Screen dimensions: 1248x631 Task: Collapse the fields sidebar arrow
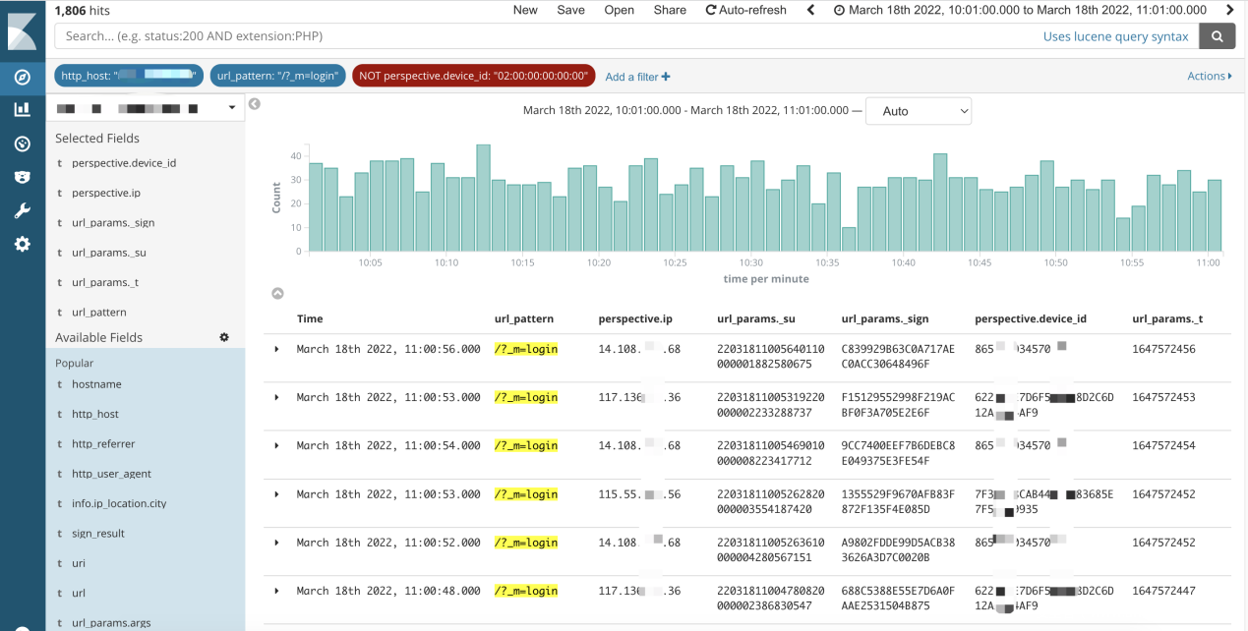point(255,104)
